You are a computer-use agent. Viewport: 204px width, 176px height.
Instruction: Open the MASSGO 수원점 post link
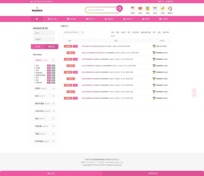[x=107, y=85]
